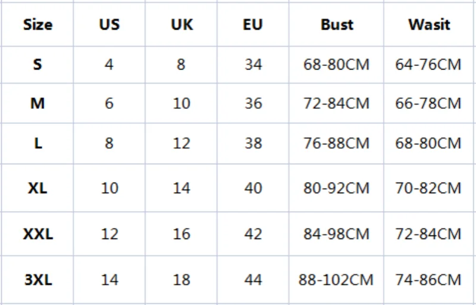Viewport: 476px width, 305px height.
Task: Select the M size cell
Action: coord(37,103)
